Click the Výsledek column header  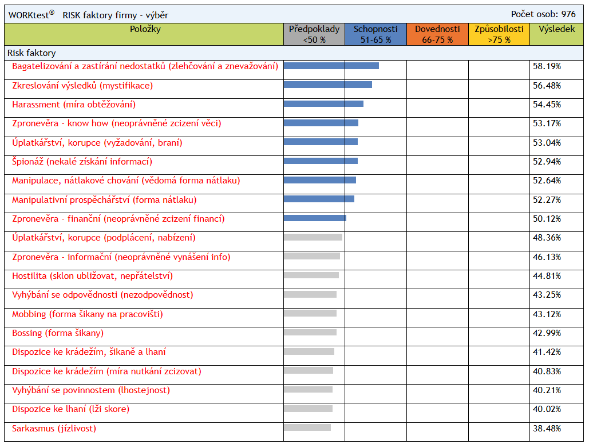coord(557,30)
